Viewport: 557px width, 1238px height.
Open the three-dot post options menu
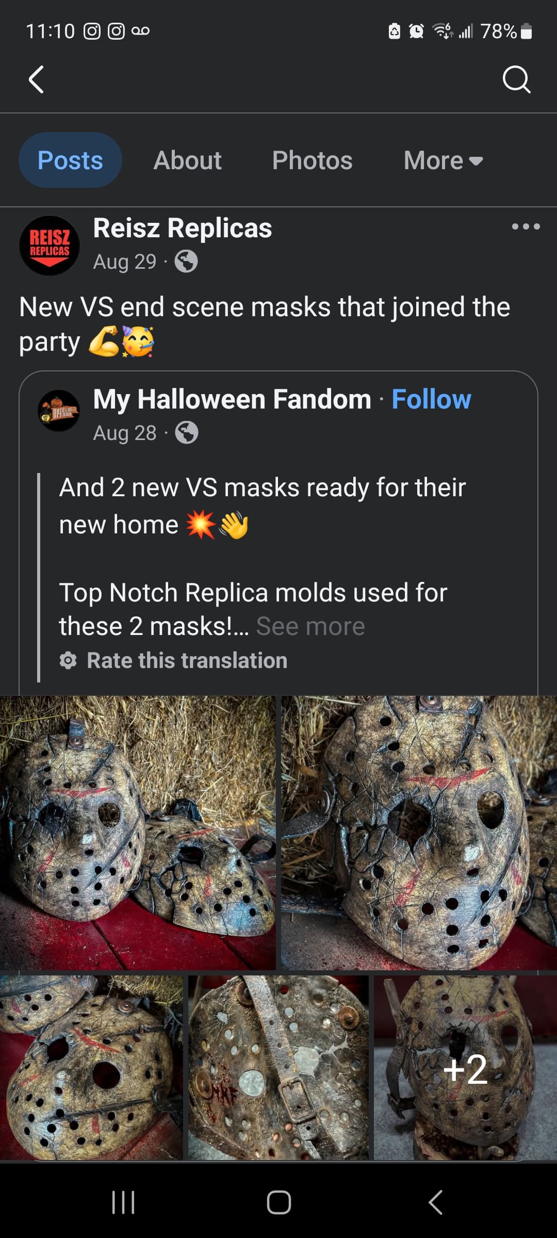click(x=526, y=226)
